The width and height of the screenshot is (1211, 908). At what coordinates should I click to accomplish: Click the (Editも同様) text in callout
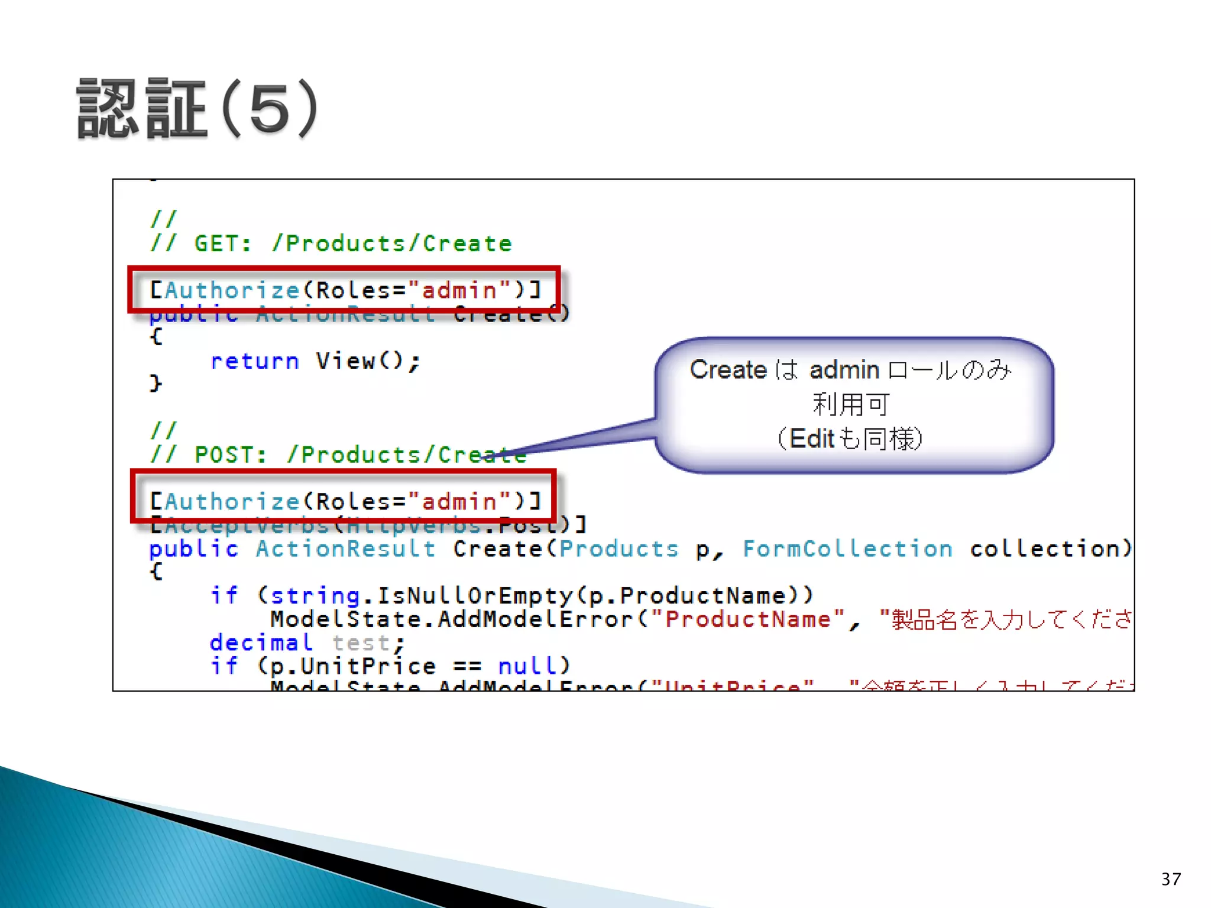(x=850, y=439)
